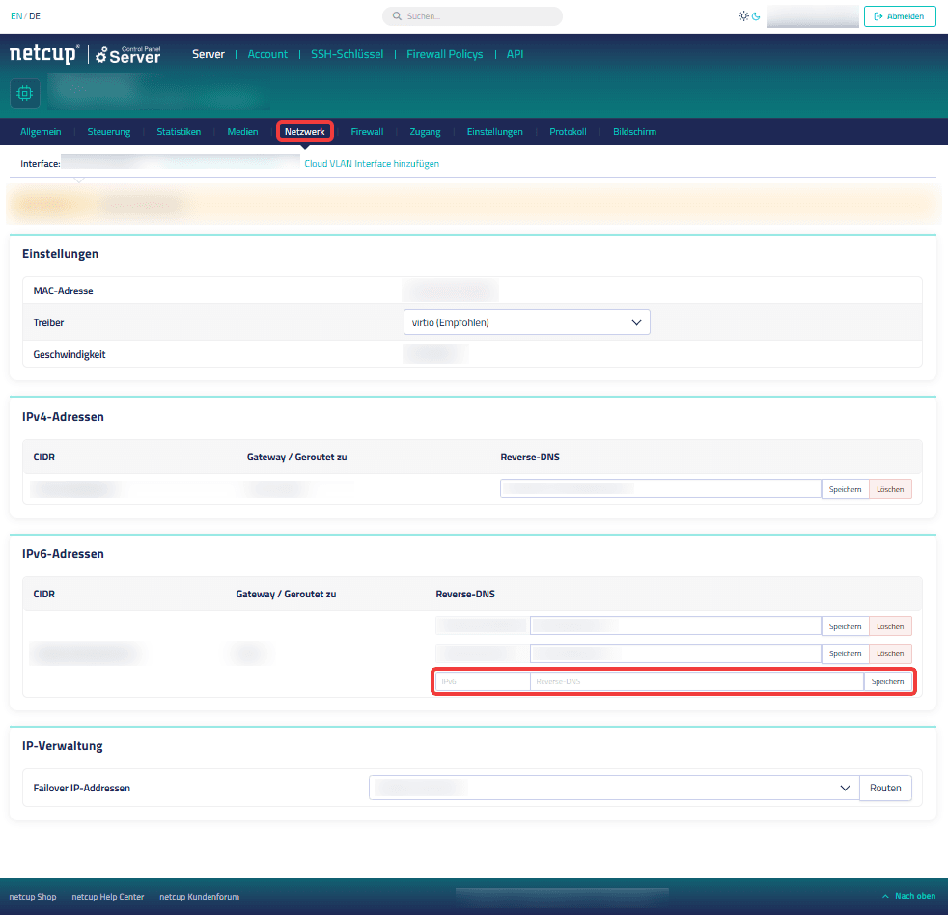Save the new IPv6 Reverse-DNS row
Image resolution: width=948 pixels, height=915 pixels.
pos(887,681)
